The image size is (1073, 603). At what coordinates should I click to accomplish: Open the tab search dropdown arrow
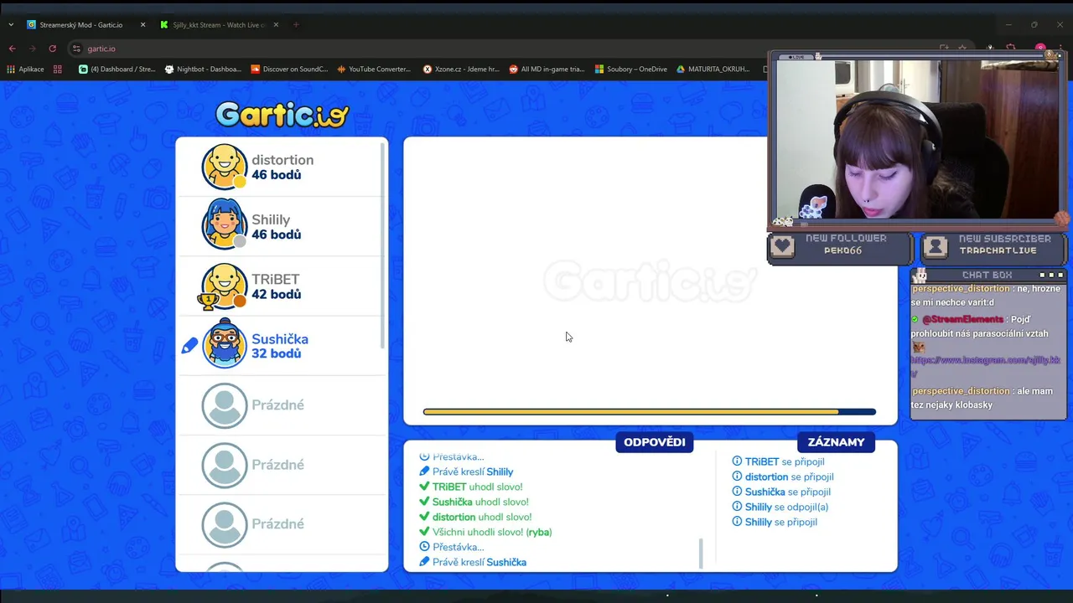point(11,25)
